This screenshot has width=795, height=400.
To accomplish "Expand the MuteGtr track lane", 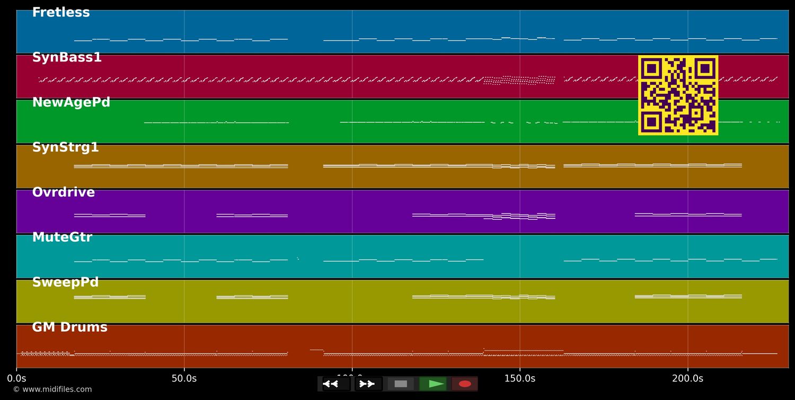I will pyautogui.click(x=62, y=237).
